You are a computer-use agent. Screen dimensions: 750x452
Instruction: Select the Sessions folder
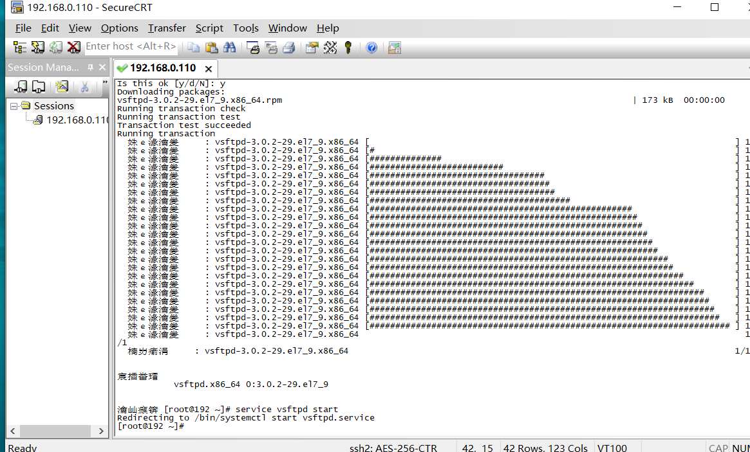pyautogui.click(x=53, y=105)
